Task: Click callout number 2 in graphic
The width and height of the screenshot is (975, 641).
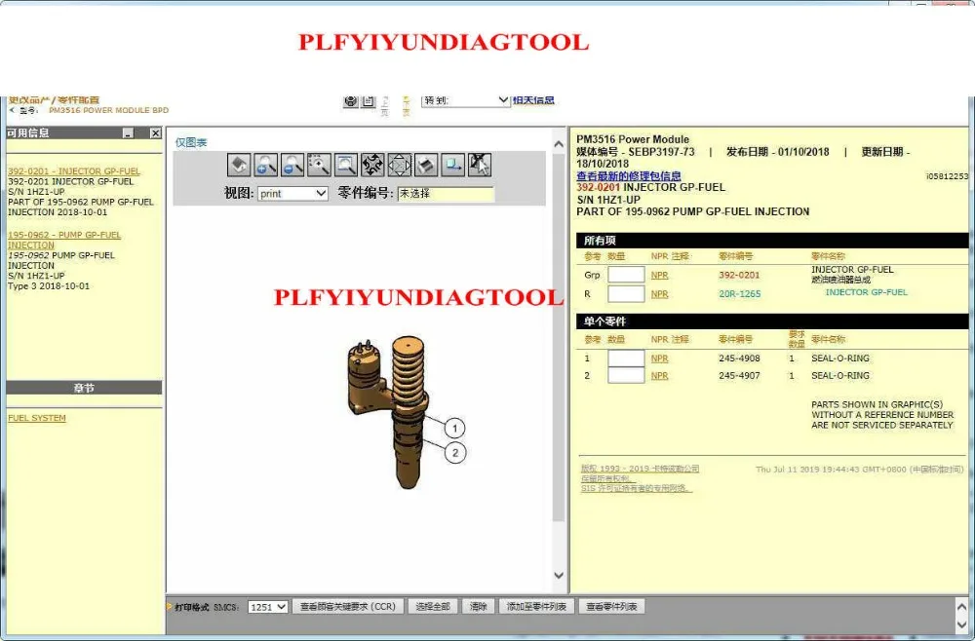Action: [455, 453]
